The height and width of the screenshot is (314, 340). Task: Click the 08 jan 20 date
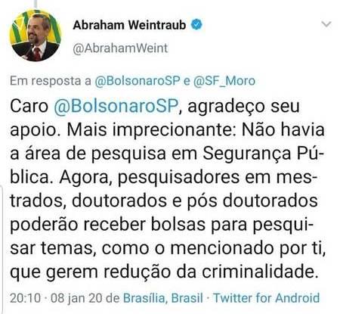tap(76, 298)
